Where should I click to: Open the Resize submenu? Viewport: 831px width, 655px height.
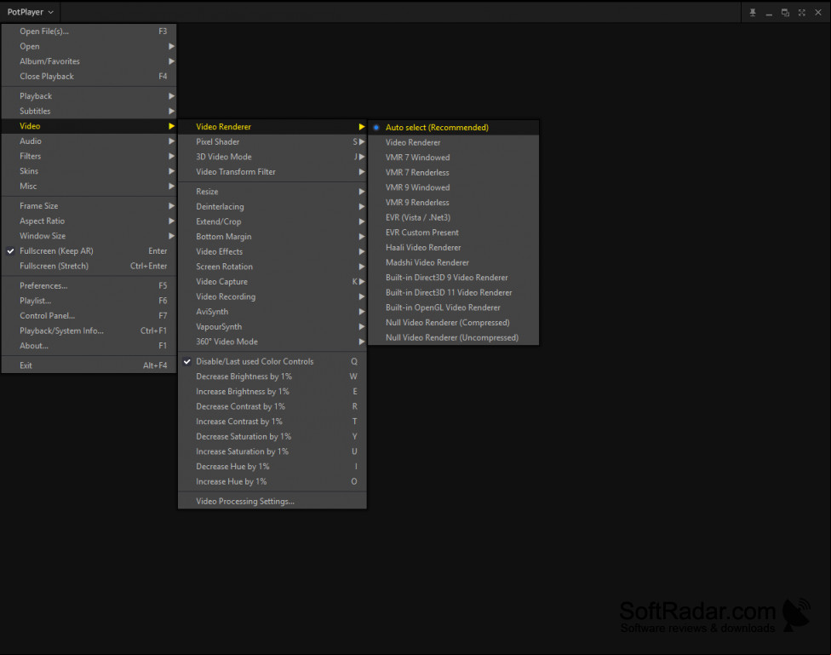coord(272,192)
